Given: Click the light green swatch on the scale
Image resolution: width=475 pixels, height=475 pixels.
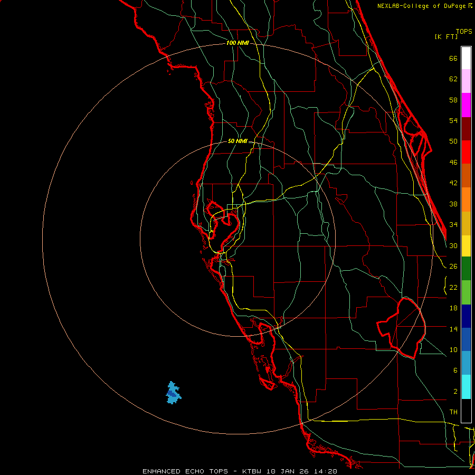Looking at the screenshot, I should (x=466, y=292).
